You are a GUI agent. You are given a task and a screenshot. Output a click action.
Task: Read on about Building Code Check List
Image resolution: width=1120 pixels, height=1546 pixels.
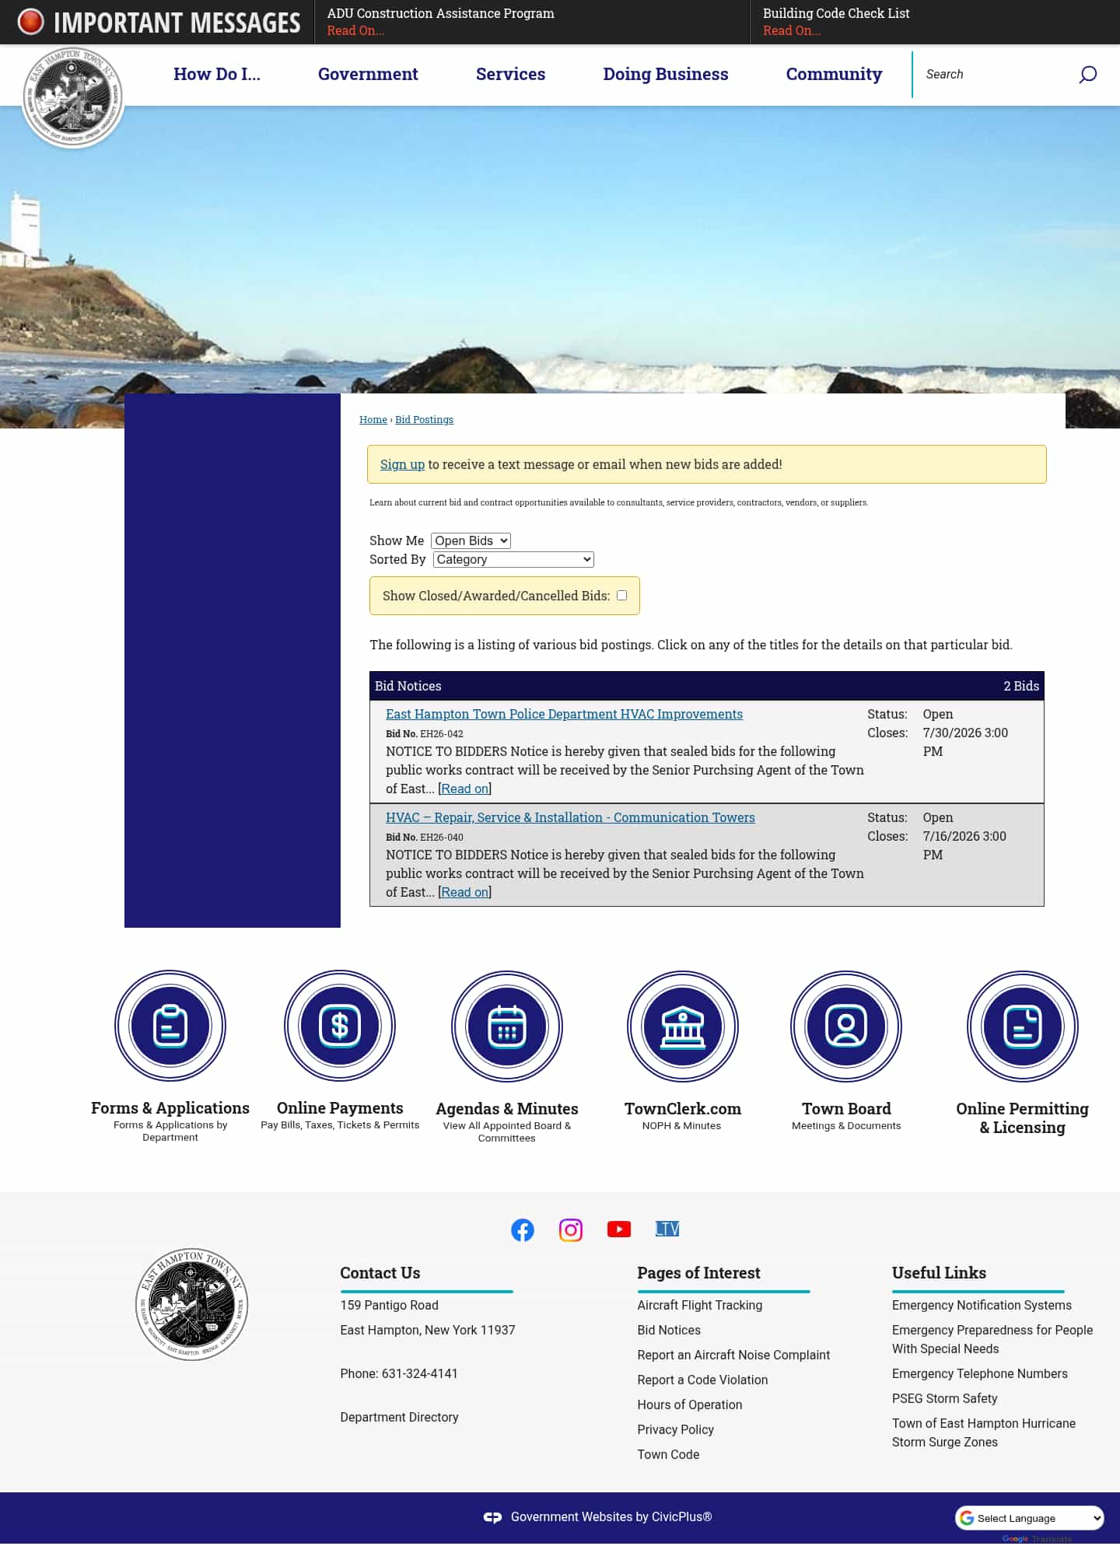point(792,30)
